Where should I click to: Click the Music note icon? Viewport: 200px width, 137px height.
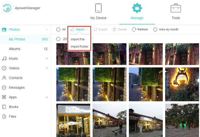(4, 59)
